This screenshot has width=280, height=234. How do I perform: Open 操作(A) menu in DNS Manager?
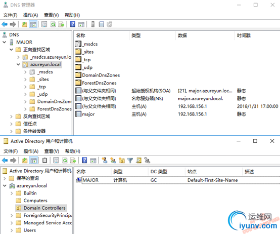(30, 15)
